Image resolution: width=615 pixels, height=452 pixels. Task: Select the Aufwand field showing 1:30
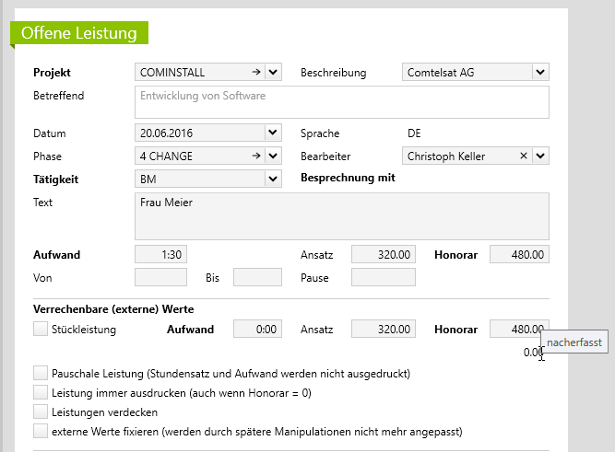pos(161,254)
